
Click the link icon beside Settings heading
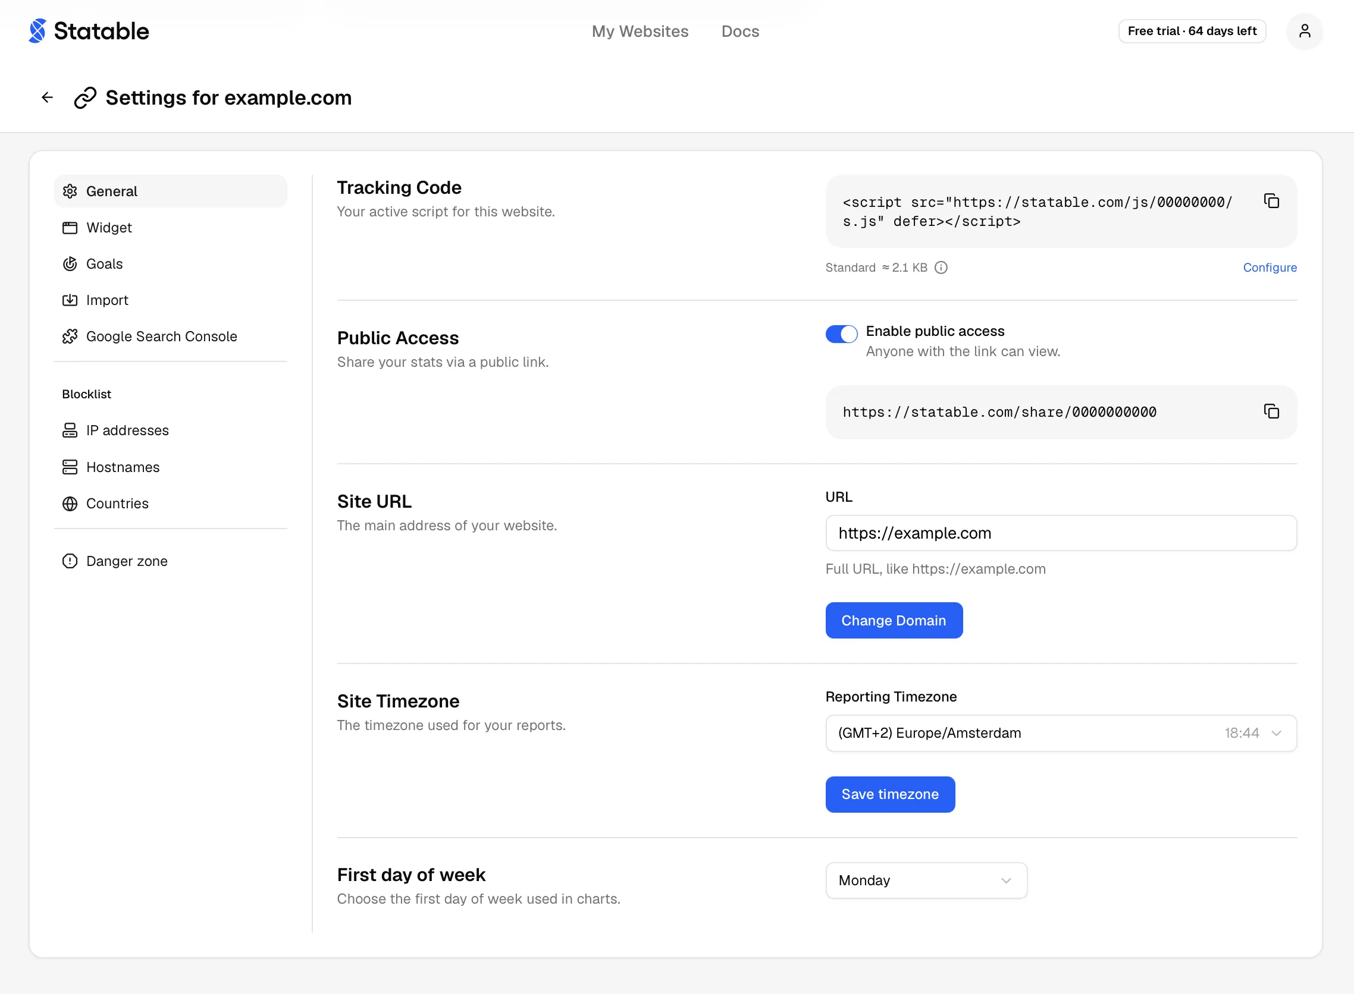click(x=85, y=97)
